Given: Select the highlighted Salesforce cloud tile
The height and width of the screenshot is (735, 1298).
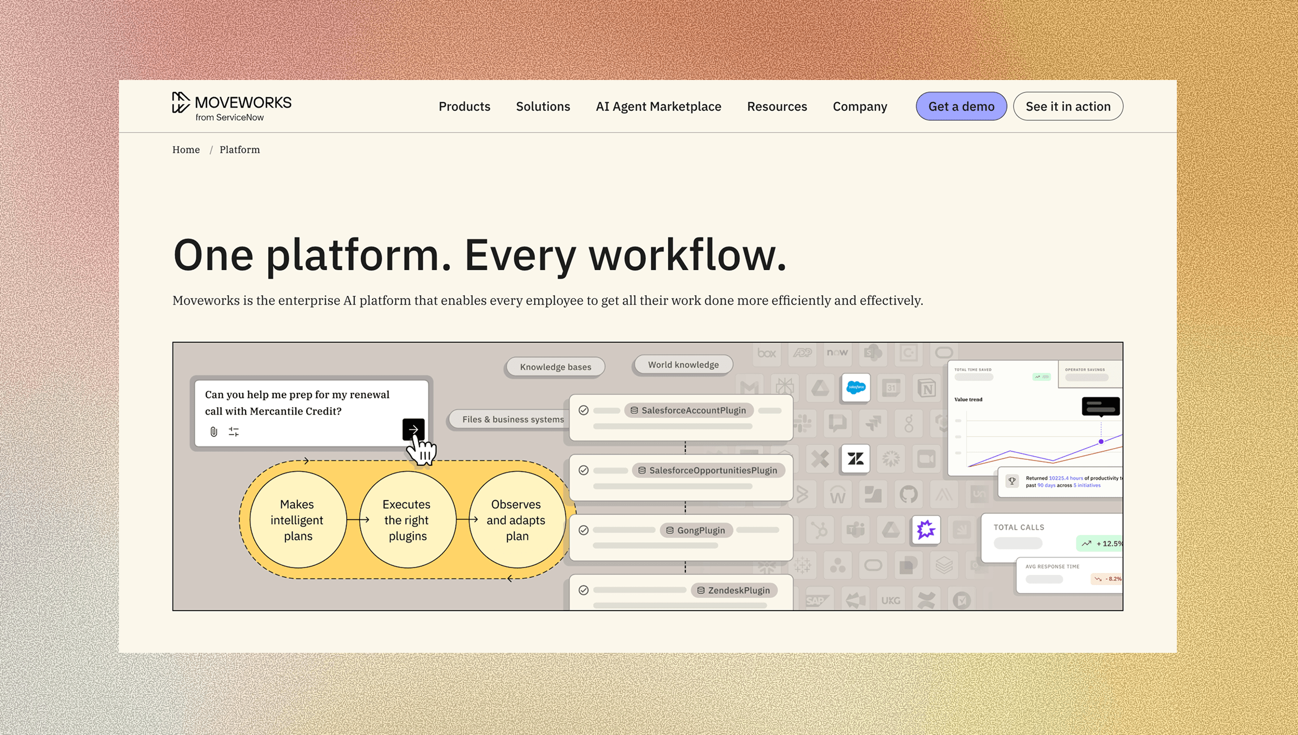Looking at the screenshot, I should click(x=856, y=387).
